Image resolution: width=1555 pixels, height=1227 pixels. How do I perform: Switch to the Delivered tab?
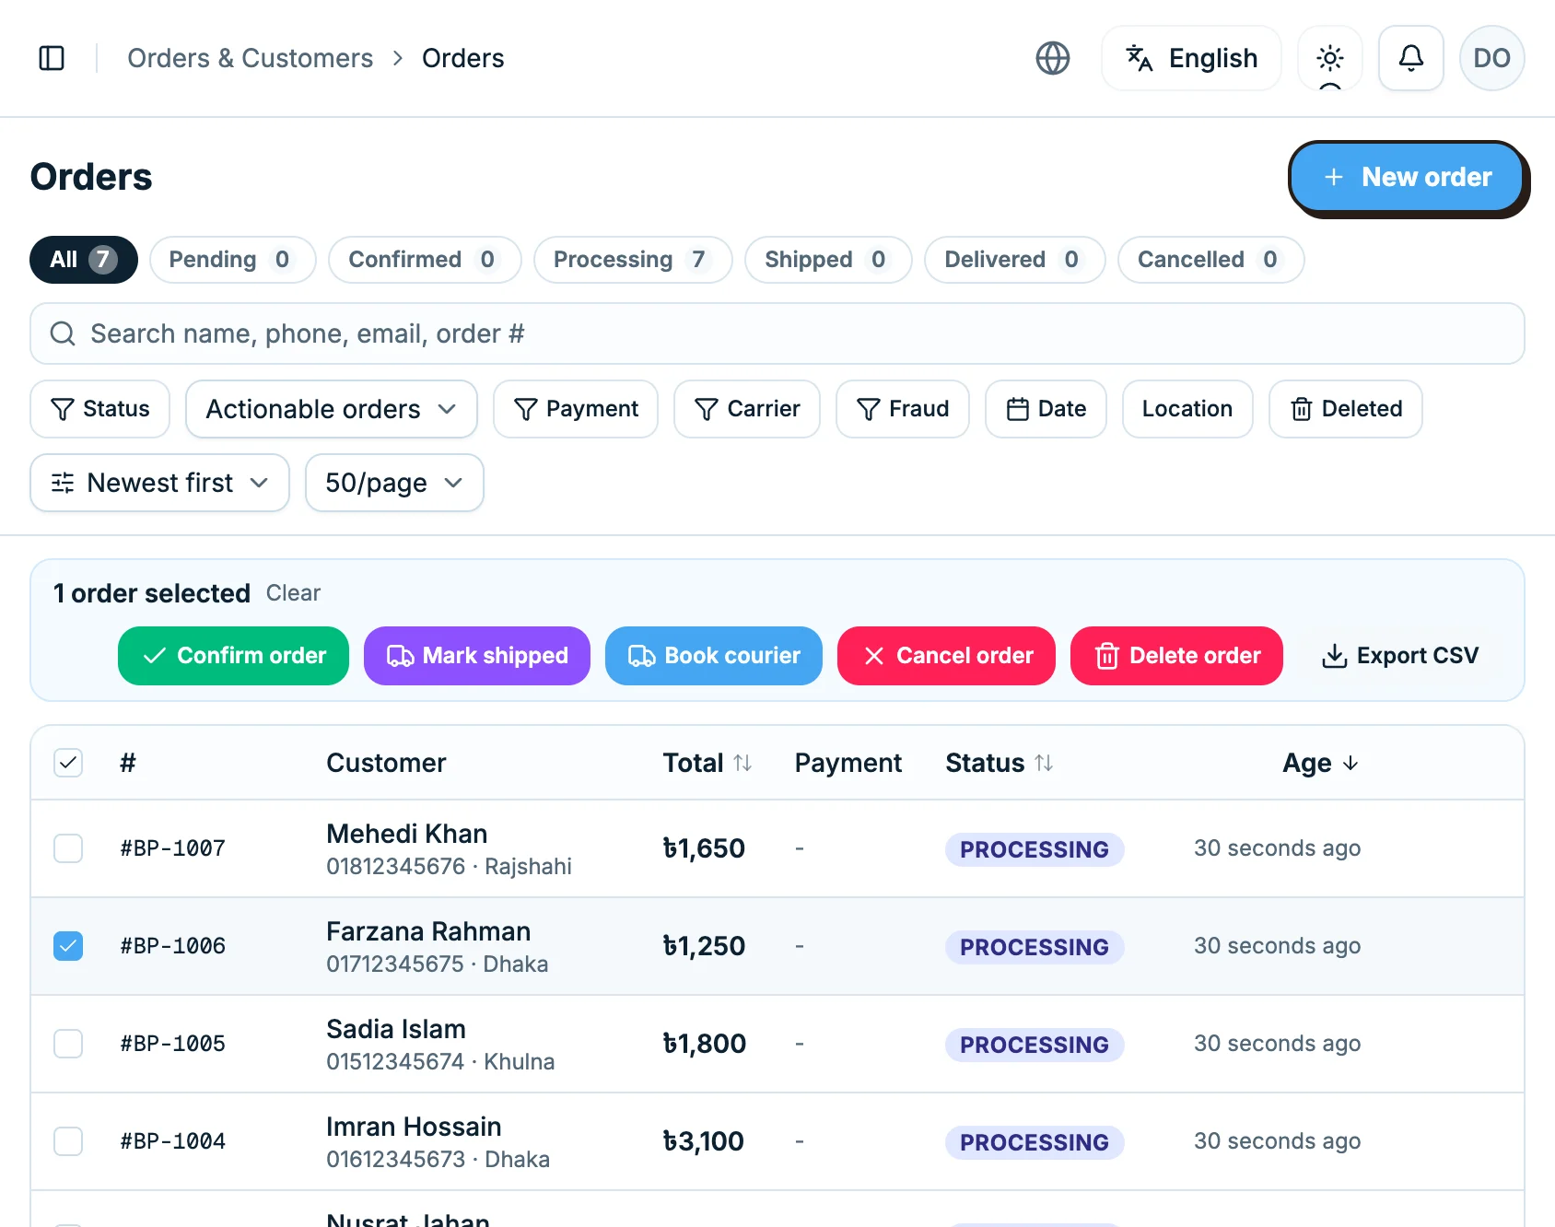pos(1015,260)
